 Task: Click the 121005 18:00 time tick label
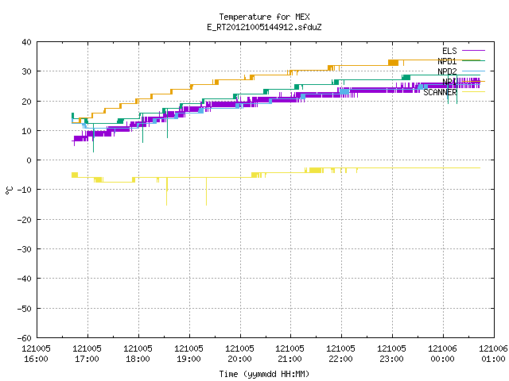click(x=138, y=354)
